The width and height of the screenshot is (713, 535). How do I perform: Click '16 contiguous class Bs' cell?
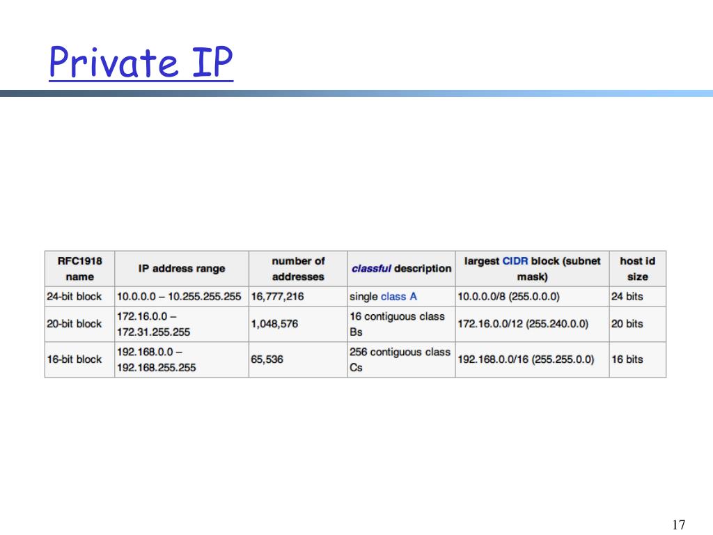(401, 324)
